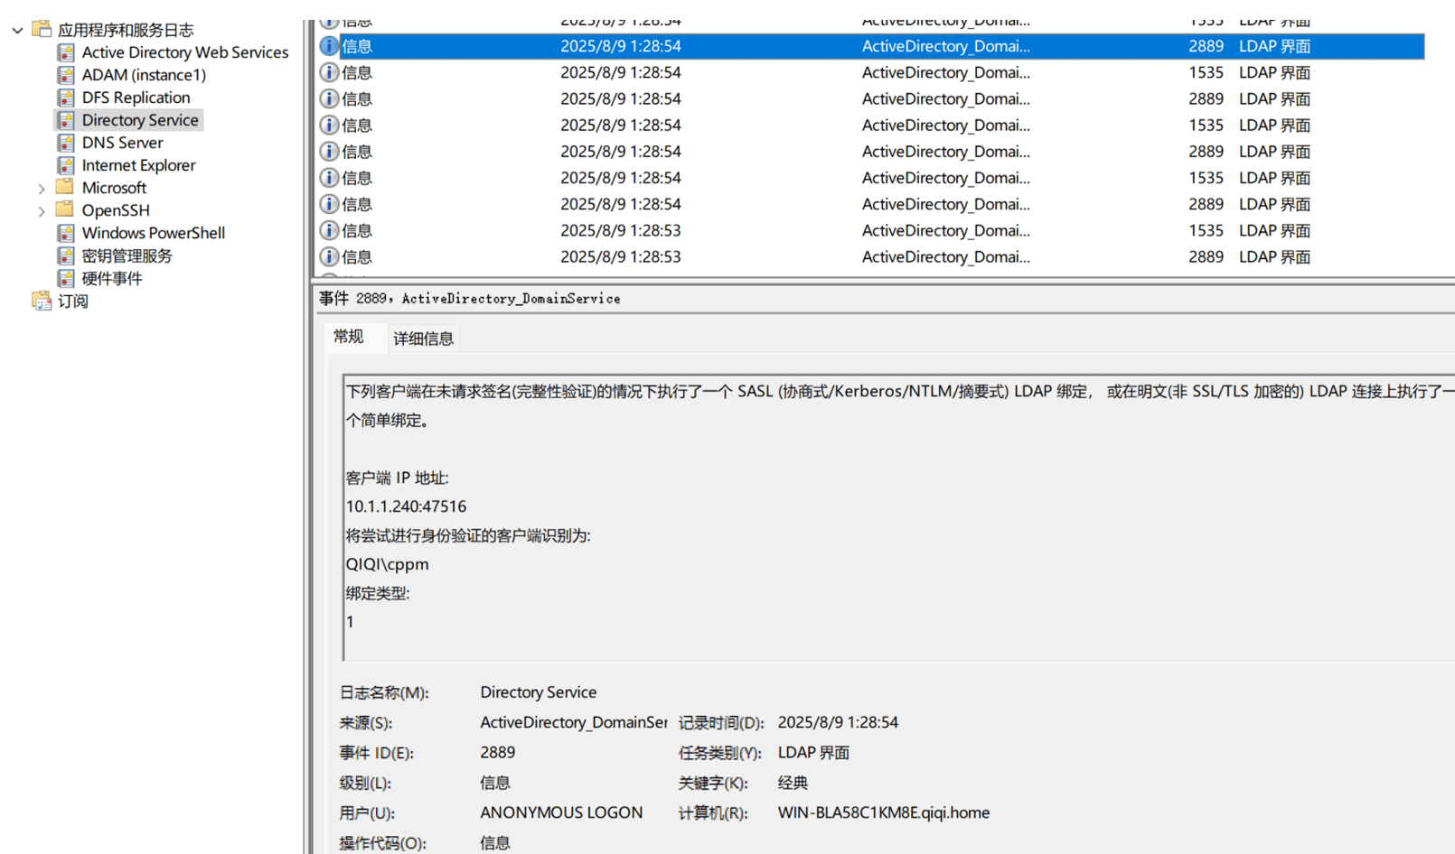The image size is (1455, 854).
Task: Open the 密钥管理服务 log
Action: [127, 255]
